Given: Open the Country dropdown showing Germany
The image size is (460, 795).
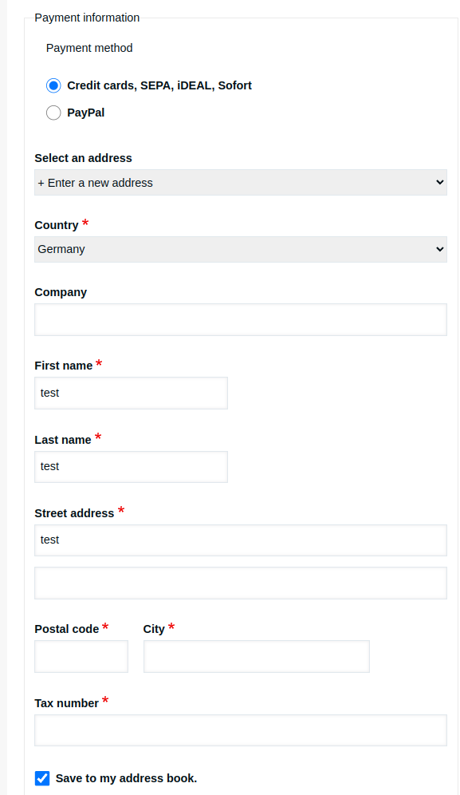Looking at the screenshot, I should [x=239, y=249].
